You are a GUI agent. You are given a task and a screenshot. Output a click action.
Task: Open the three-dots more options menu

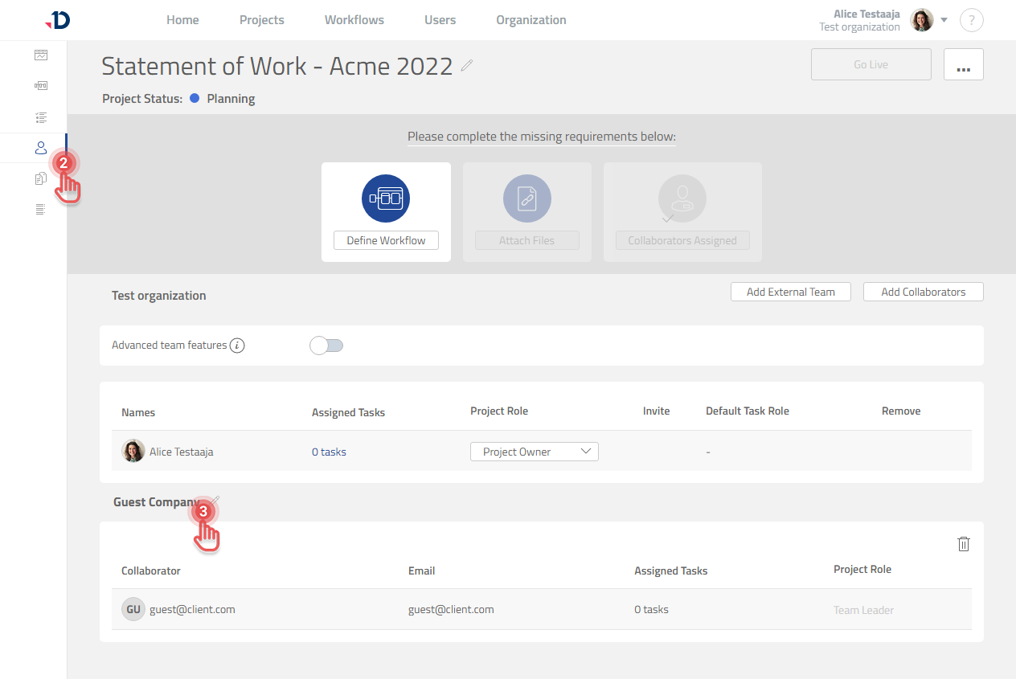coord(963,65)
